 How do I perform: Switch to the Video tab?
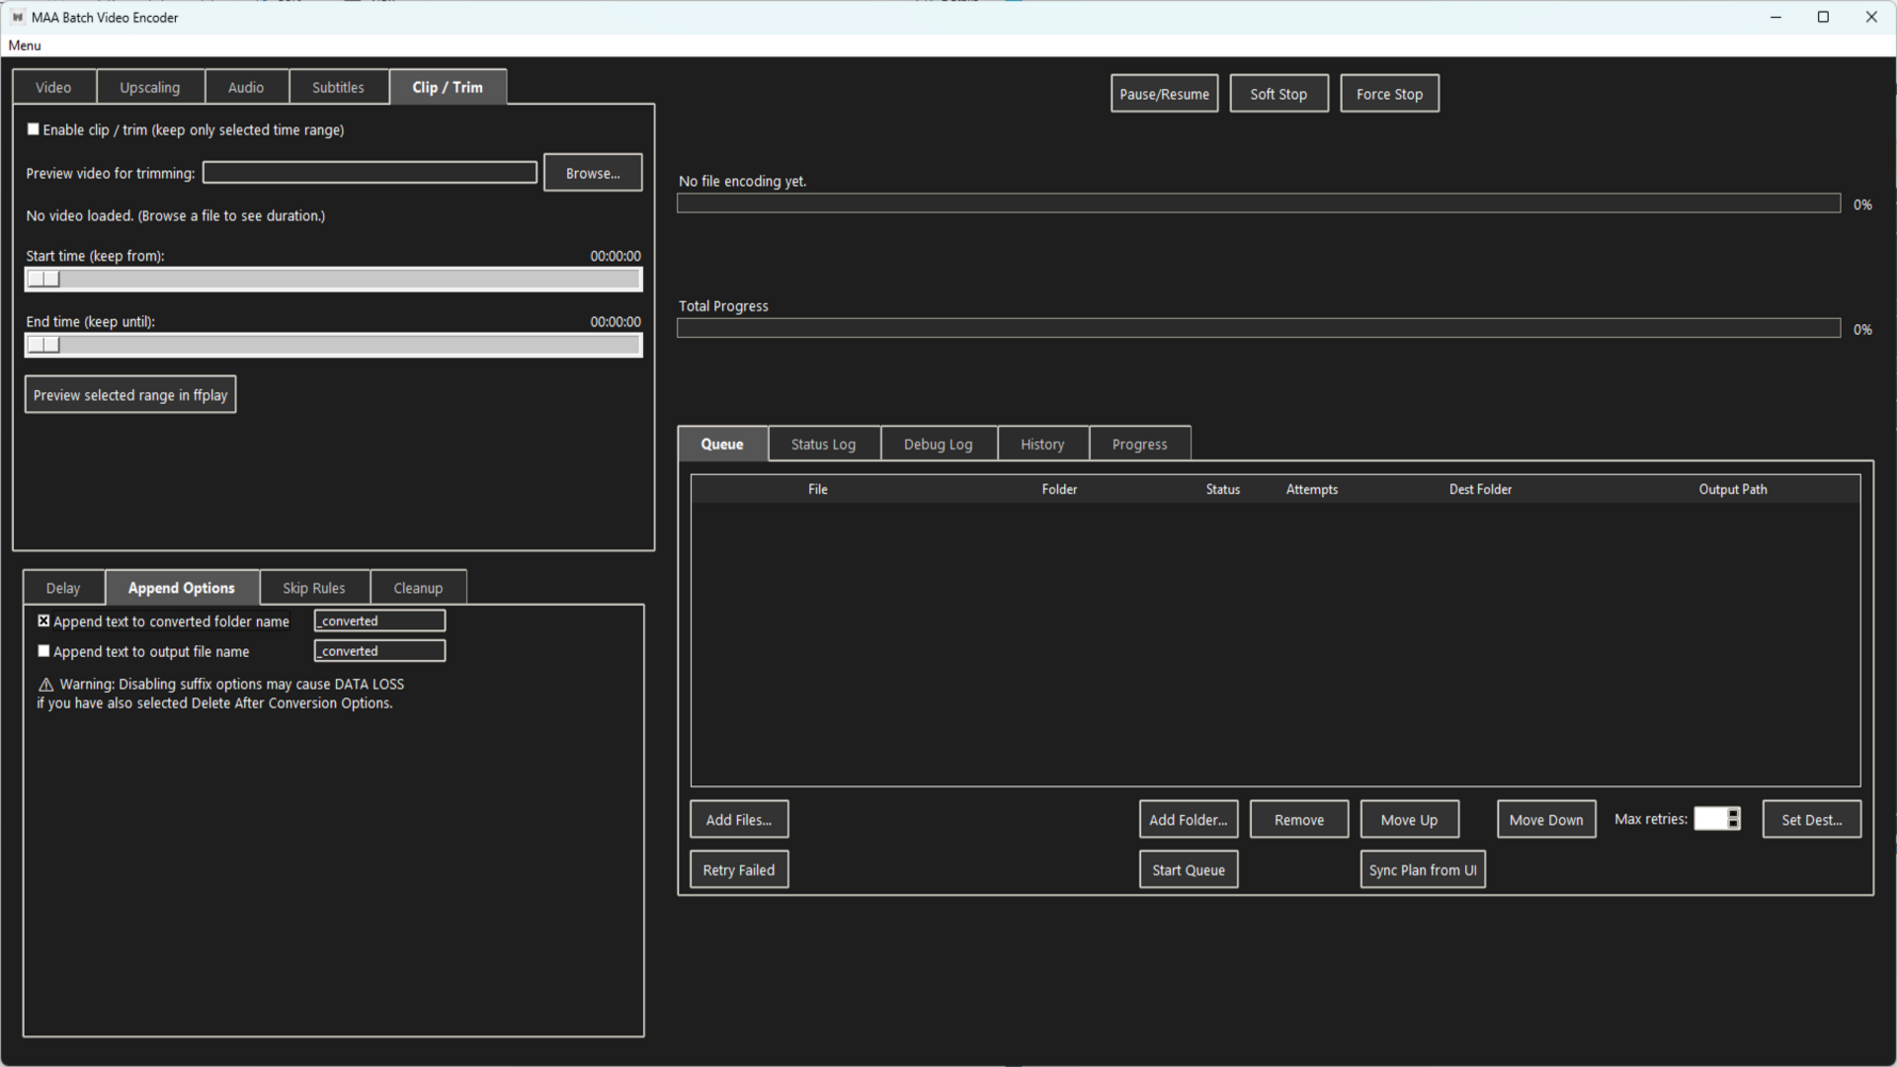pos(53,87)
